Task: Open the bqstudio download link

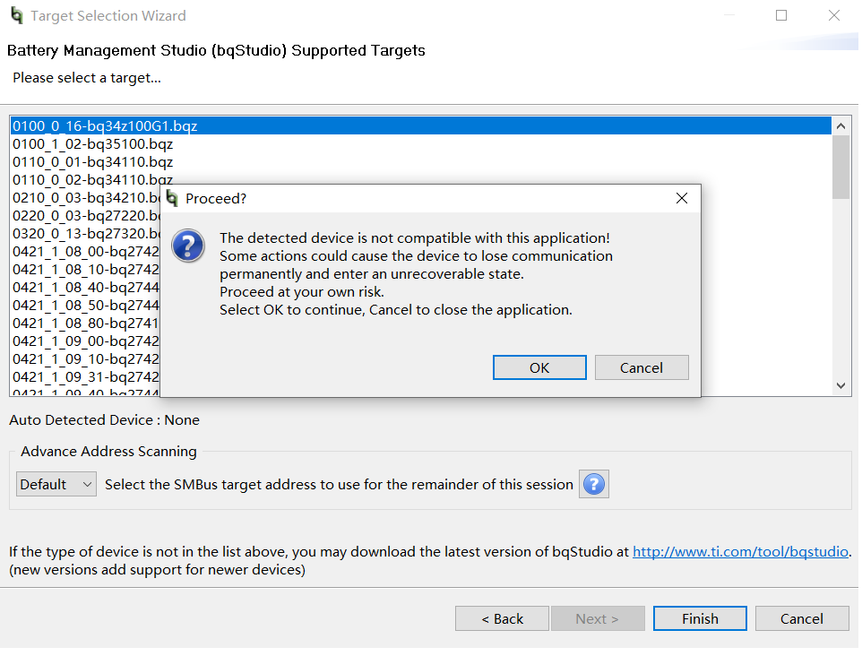Action: (x=740, y=551)
